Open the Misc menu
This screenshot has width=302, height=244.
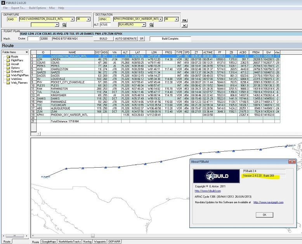point(52,8)
